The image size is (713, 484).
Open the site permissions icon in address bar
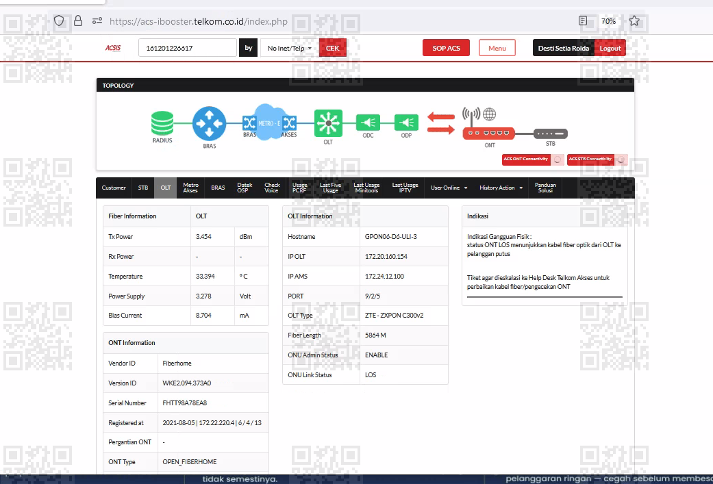point(97,21)
